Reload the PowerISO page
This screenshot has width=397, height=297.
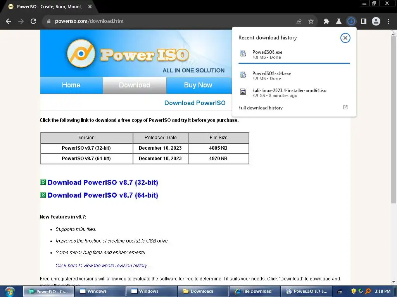pyautogui.click(x=33, y=21)
